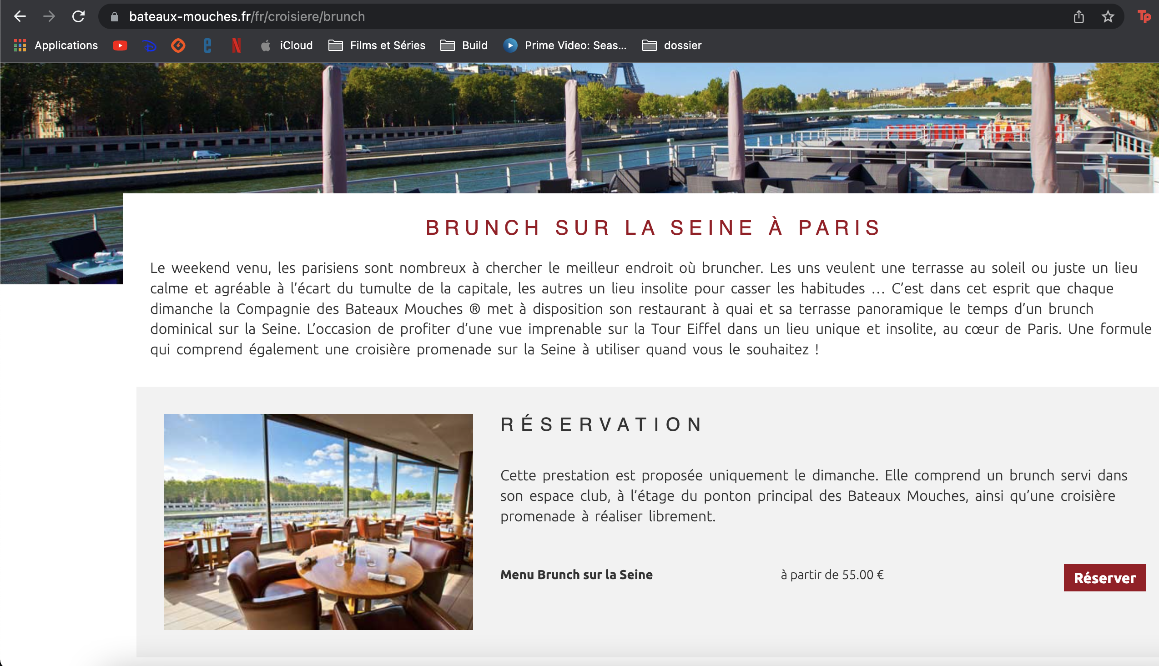Click the Réserver button
1159x666 pixels.
(1104, 578)
